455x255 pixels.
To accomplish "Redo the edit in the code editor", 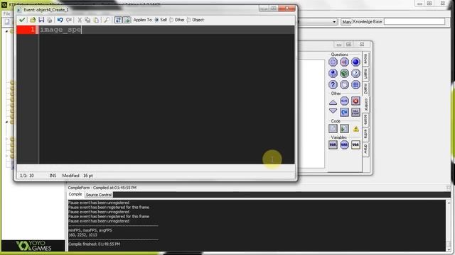I will click(69, 20).
